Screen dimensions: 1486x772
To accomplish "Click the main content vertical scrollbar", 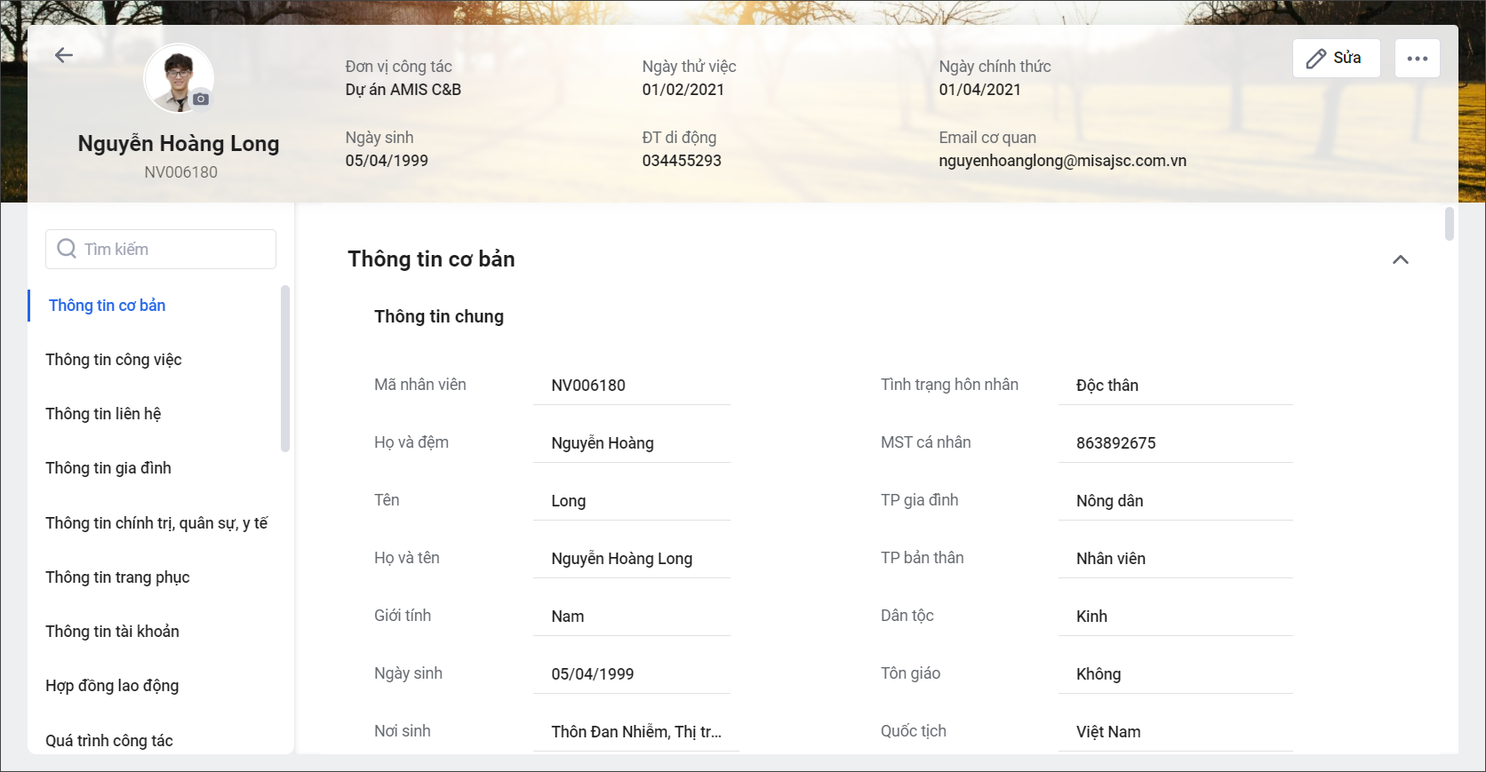I will click(1450, 224).
